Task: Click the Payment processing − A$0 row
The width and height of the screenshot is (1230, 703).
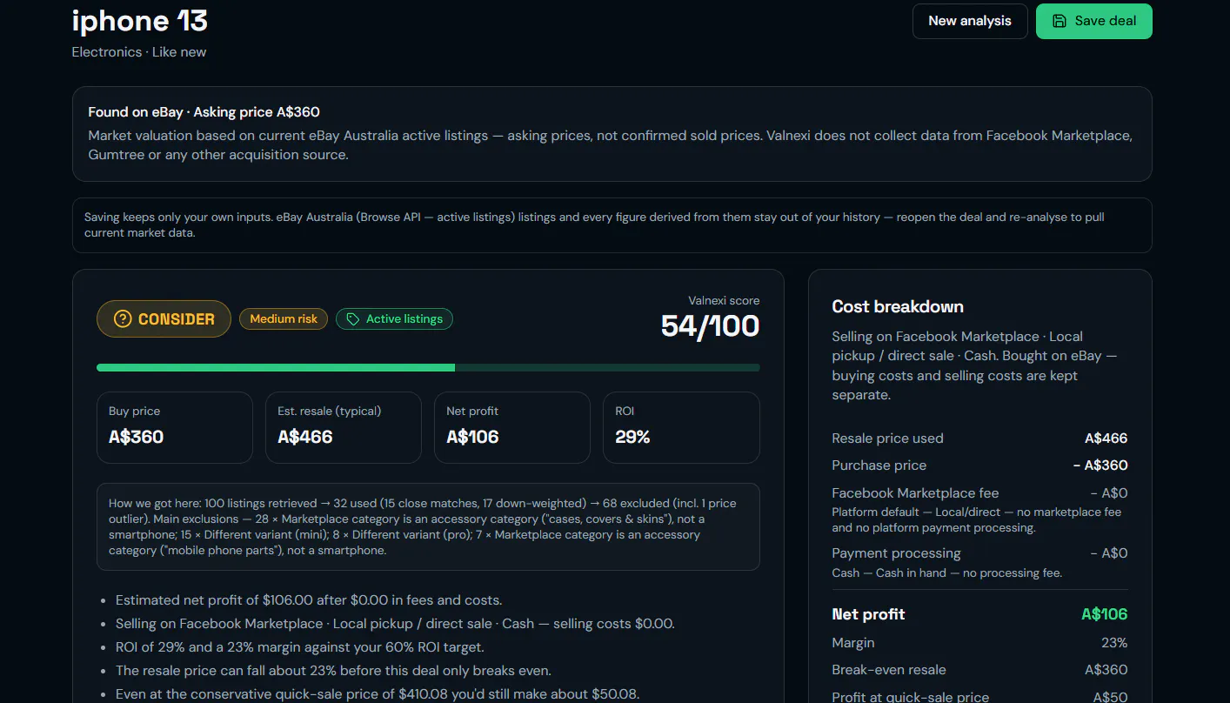Action: (x=979, y=553)
